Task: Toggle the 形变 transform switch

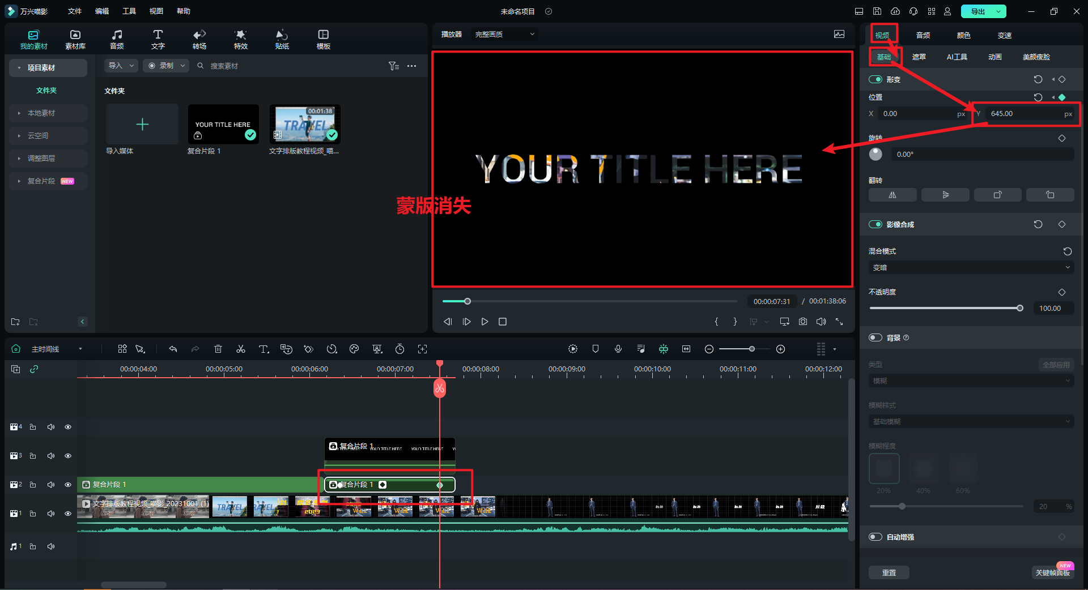Action: pyautogui.click(x=875, y=80)
